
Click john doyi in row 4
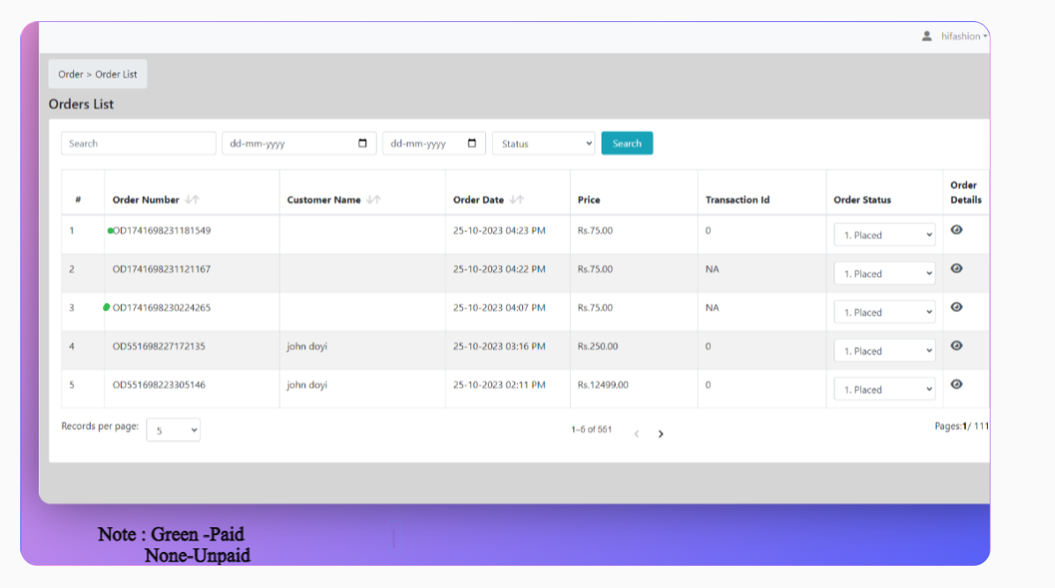point(307,346)
